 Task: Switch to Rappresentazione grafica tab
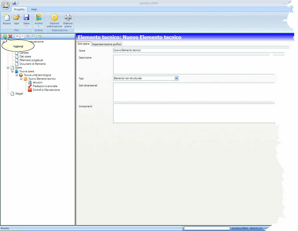pos(106,44)
